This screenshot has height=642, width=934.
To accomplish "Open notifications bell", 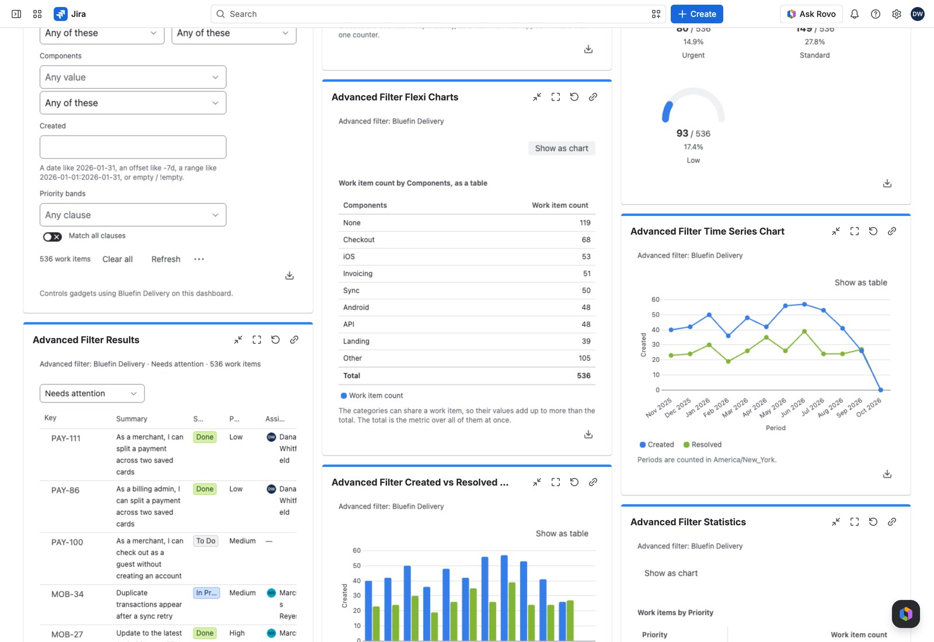I will pos(855,14).
